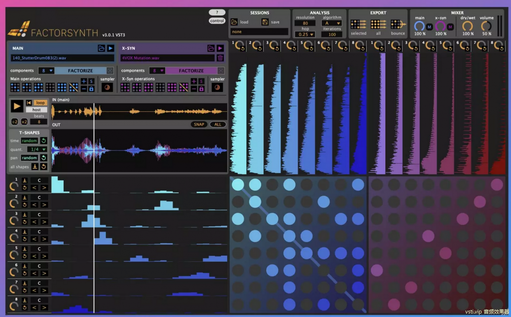Click previous arrow for component 2
The image size is (511, 317).
point(34,205)
